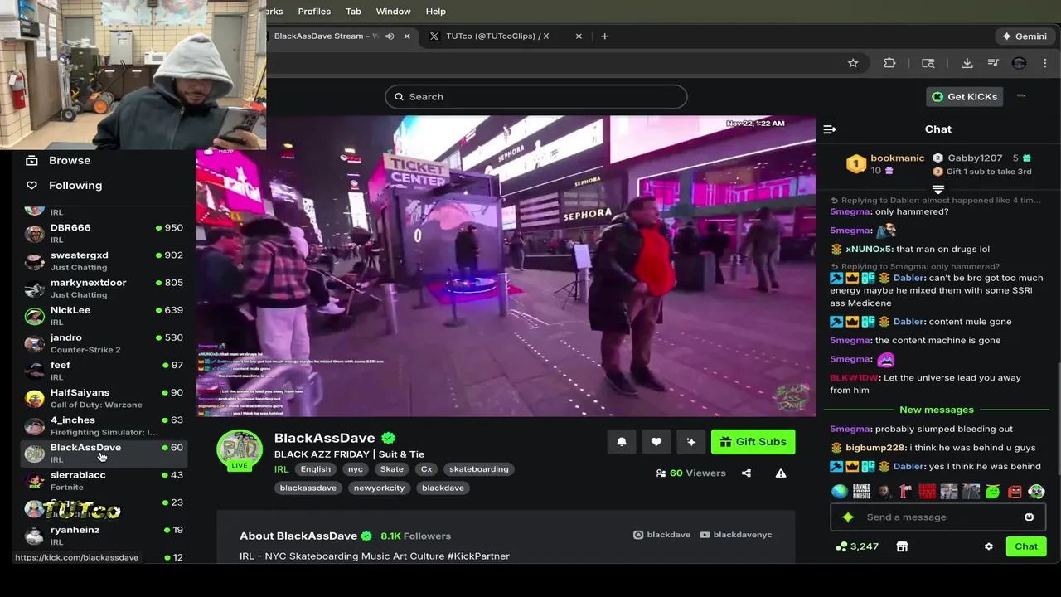Image resolution: width=1061 pixels, height=597 pixels.
Task: Insert the angry red face emote
Action: coord(1015,492)
